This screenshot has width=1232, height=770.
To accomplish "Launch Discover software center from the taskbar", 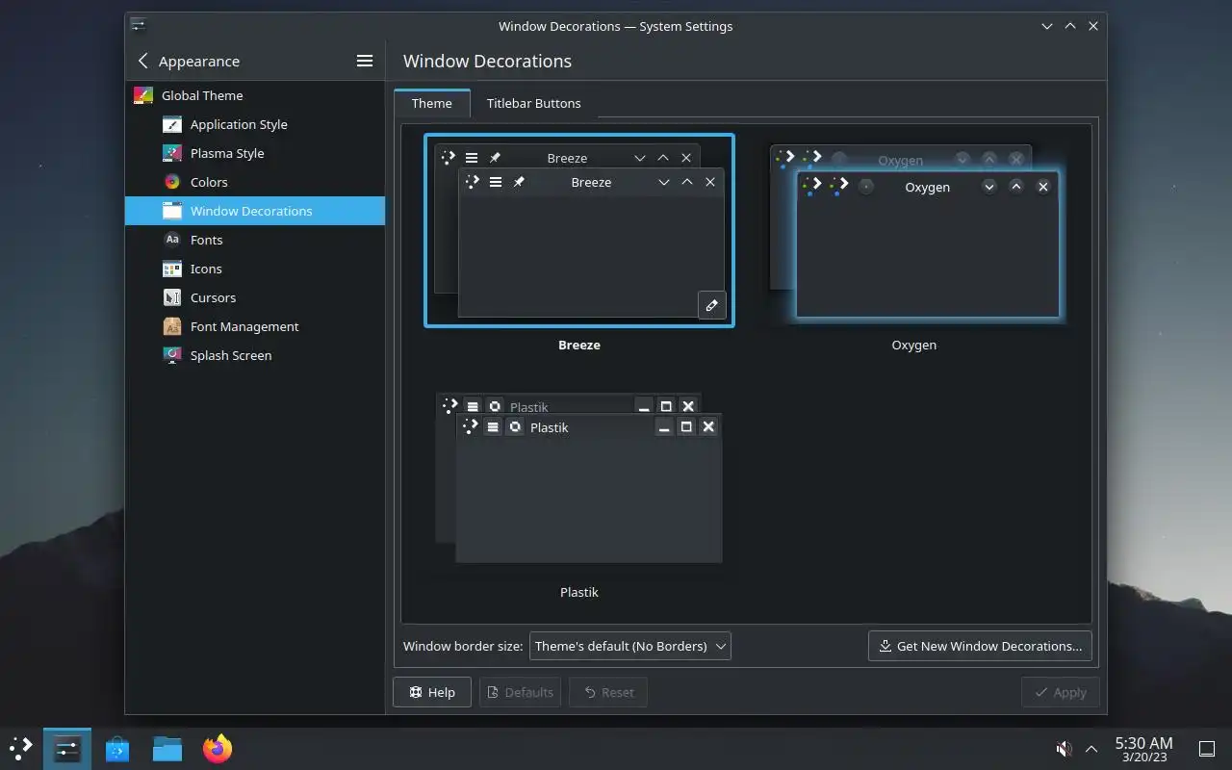I will click(x=117, y=748).
